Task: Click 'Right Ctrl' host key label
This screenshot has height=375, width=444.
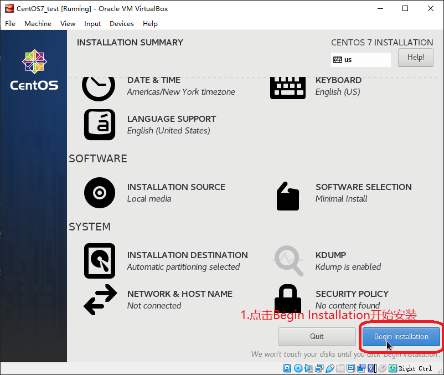Action: [415, 368]
